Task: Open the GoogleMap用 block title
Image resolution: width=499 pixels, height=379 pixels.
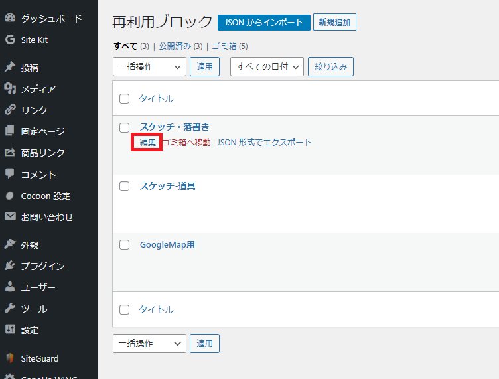Action: coord(167,245)
